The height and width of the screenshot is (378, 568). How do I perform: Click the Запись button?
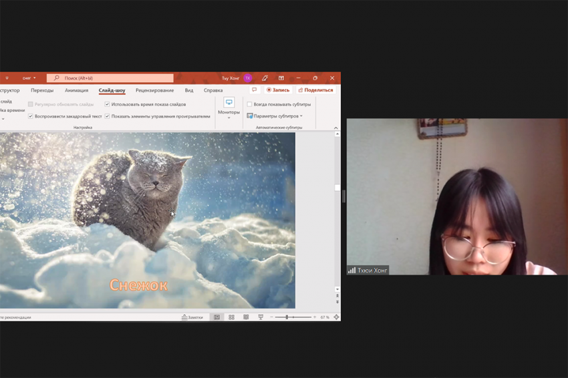click(278, 90)
